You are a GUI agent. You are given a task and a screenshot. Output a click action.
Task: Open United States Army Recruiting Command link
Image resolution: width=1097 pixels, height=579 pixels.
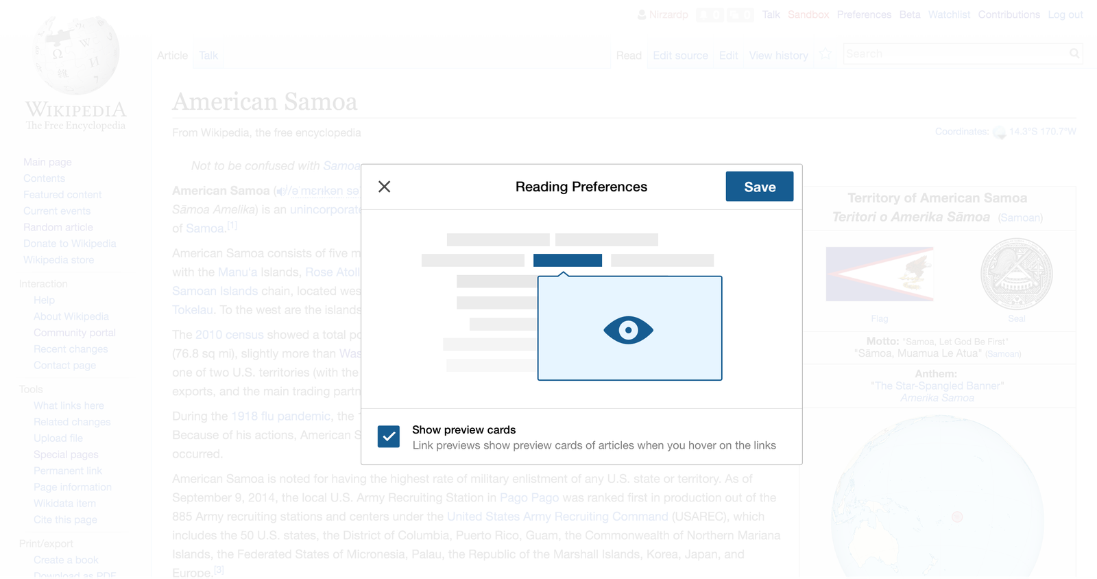click(557, 517)
